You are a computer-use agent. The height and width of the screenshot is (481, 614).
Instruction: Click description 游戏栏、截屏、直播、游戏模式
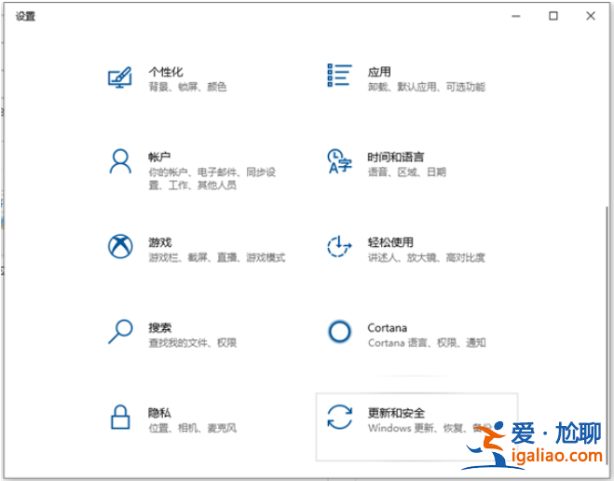(x=217, y=257)
